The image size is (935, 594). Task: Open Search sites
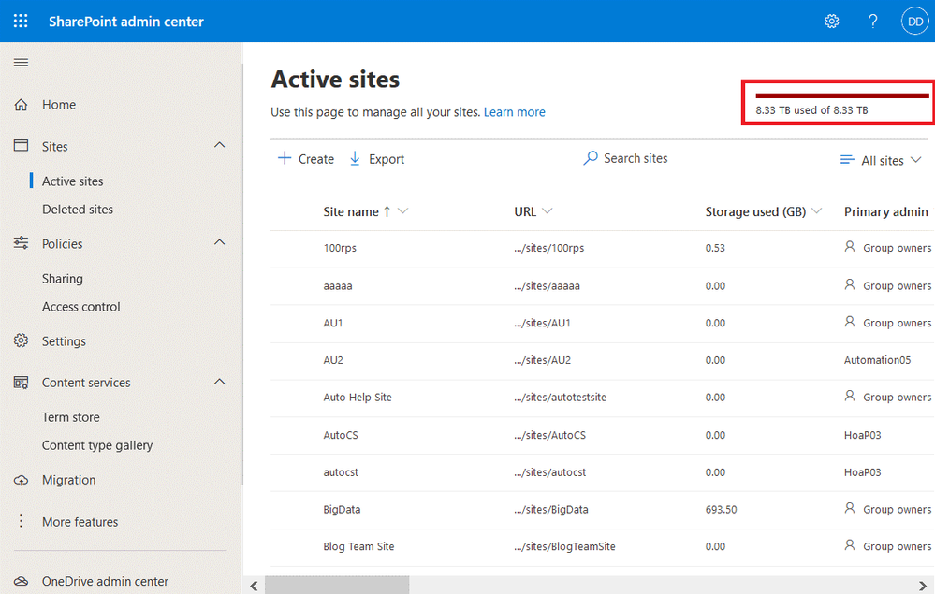pos(624,158)
